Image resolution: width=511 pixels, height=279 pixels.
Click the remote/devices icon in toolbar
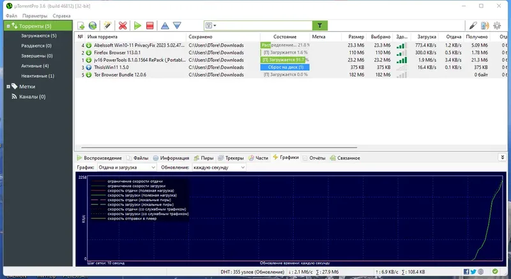point(485,26)
